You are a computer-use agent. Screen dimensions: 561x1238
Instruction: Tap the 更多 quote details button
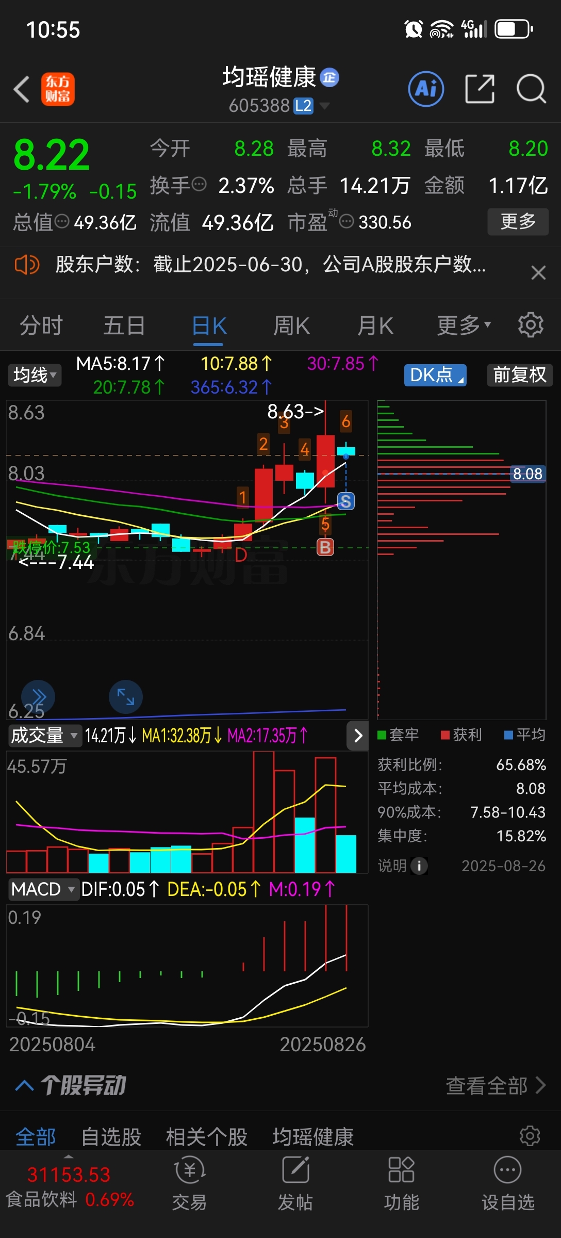coord(518,222)
